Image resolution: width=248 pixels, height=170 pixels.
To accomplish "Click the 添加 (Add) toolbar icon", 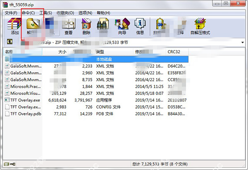I will point(14,24).
